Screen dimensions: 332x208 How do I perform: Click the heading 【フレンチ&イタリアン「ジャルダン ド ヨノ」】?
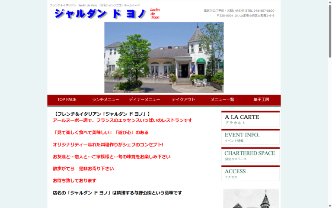click(102, 114)
